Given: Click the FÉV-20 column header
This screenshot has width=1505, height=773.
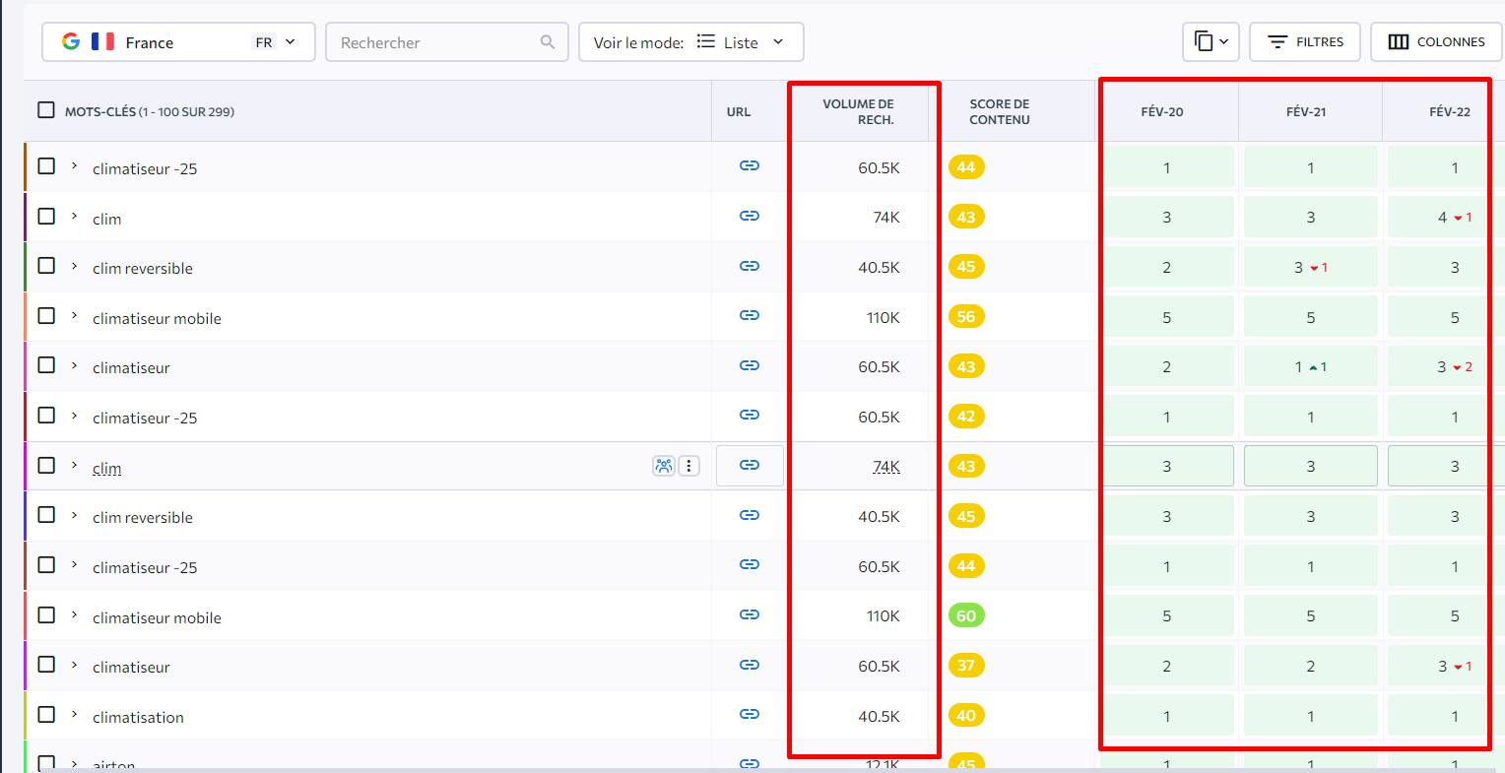Looking at the screenshot, I should pyautogui.click(x=1162, y=111).
